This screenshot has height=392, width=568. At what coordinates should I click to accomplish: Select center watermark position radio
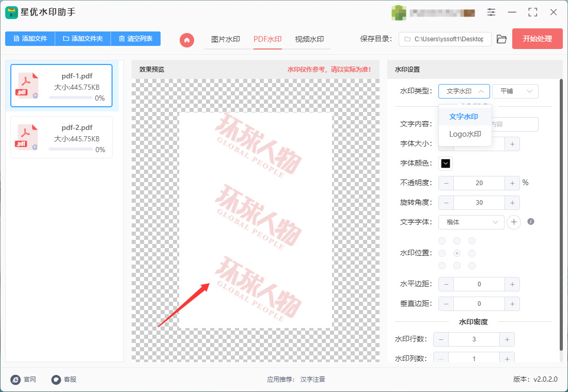(457, 253)
